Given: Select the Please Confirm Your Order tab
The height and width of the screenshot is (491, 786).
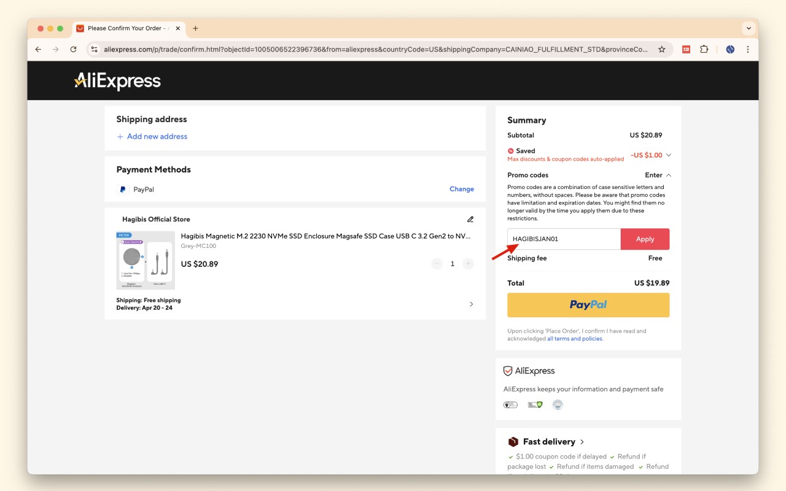Looking at the screenshot, I should pos(126,28).
